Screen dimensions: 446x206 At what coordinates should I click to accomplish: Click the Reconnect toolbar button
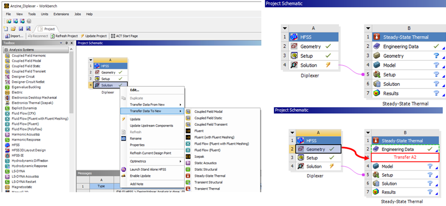pos(38,36)
